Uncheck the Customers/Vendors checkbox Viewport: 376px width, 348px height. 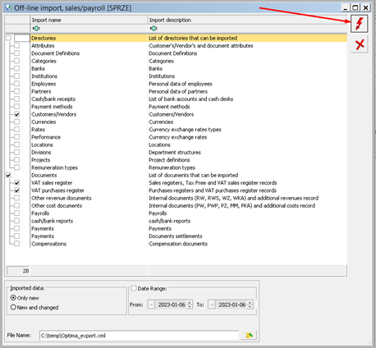pyautogui.click(x=17, y=114)
